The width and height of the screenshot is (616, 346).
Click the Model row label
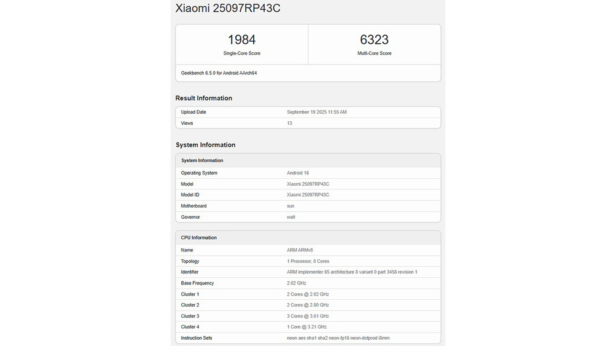187,184
